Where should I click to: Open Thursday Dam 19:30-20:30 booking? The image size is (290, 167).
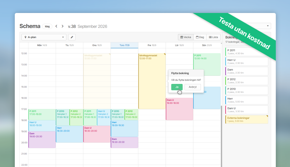point(124,142)
